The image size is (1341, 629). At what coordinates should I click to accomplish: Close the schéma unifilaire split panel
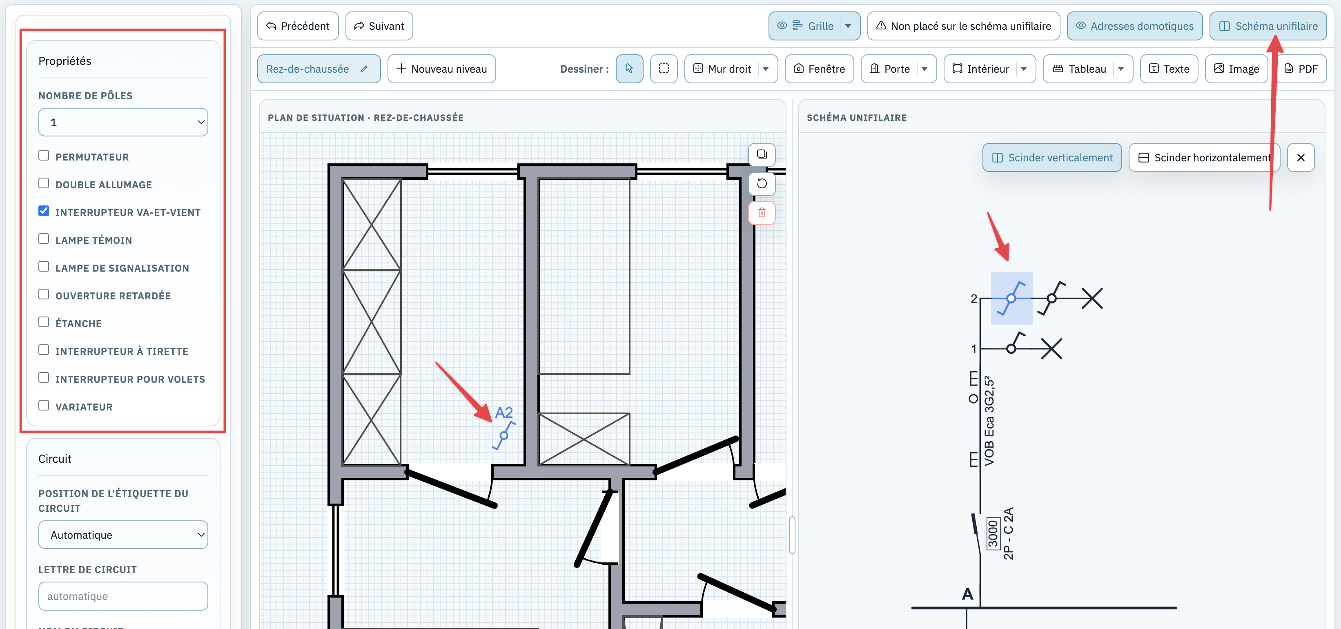coord(1301,157)
